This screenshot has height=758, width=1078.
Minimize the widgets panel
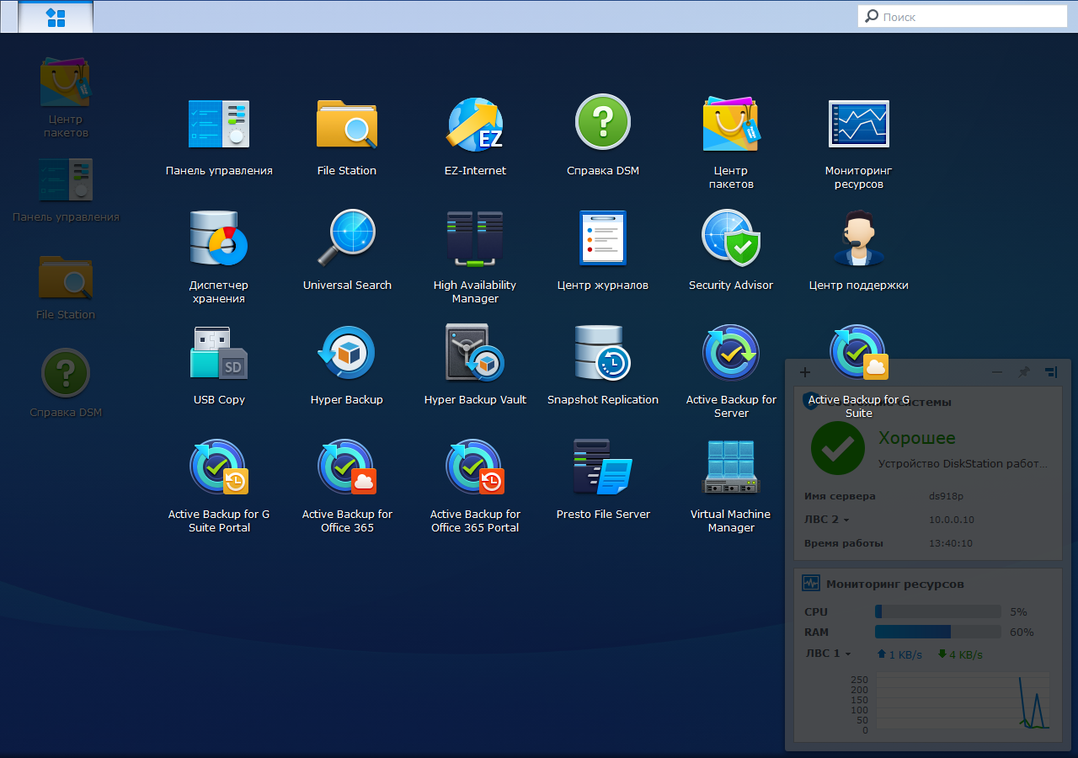click(x=997, y=372)
